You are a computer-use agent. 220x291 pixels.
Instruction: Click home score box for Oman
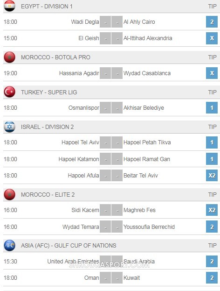tap(105, 278)
